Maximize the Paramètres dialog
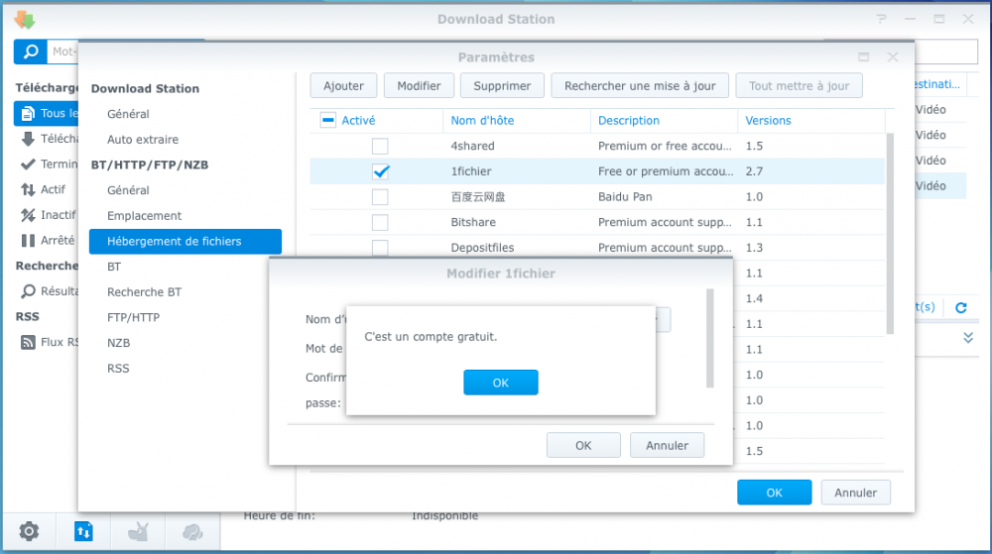The width and height of the screenshot is (992, 554). 864,57
